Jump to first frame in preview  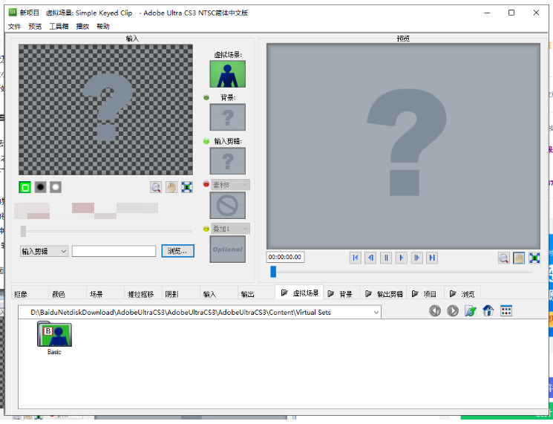point(355,258)
